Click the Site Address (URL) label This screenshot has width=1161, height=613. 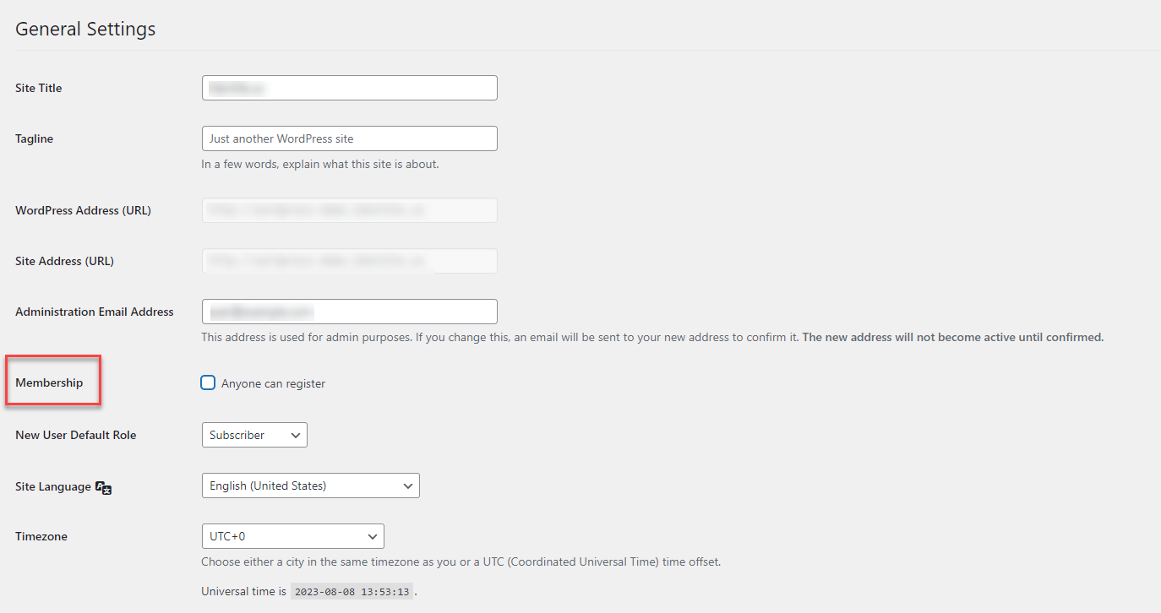tap(64, 261)
